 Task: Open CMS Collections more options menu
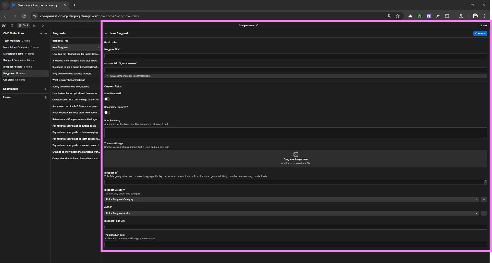pos(41,33)
